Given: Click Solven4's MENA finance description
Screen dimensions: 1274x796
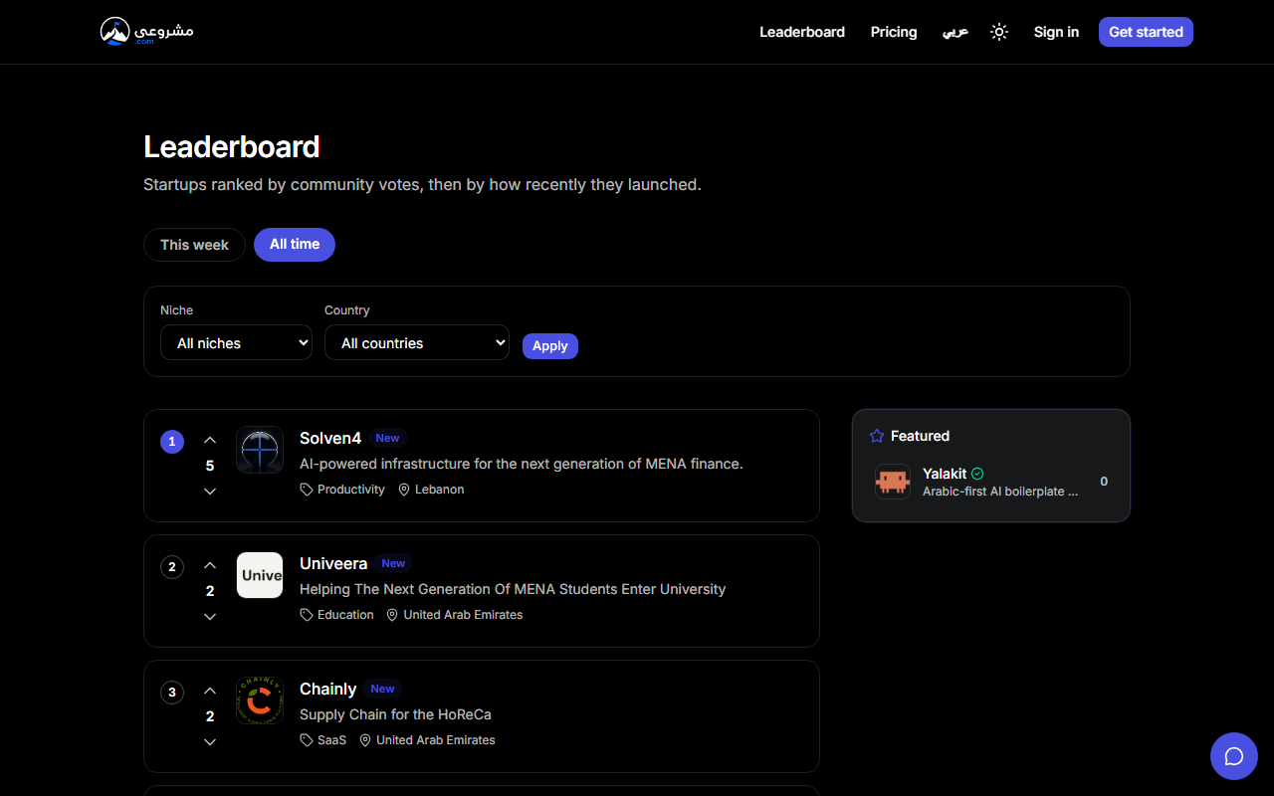Looking at the screenshot, I should pos(522,464).
